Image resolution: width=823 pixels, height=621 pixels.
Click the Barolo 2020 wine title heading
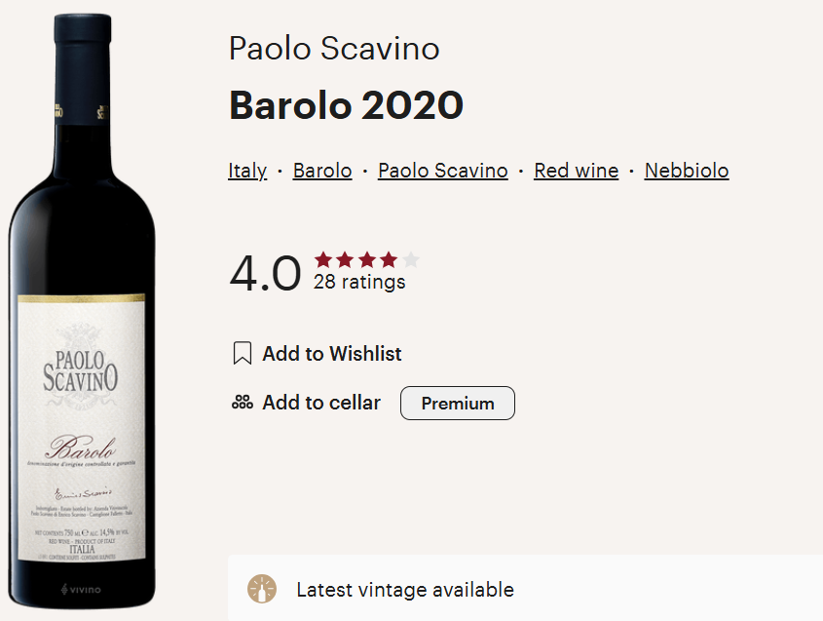point(346,105)
